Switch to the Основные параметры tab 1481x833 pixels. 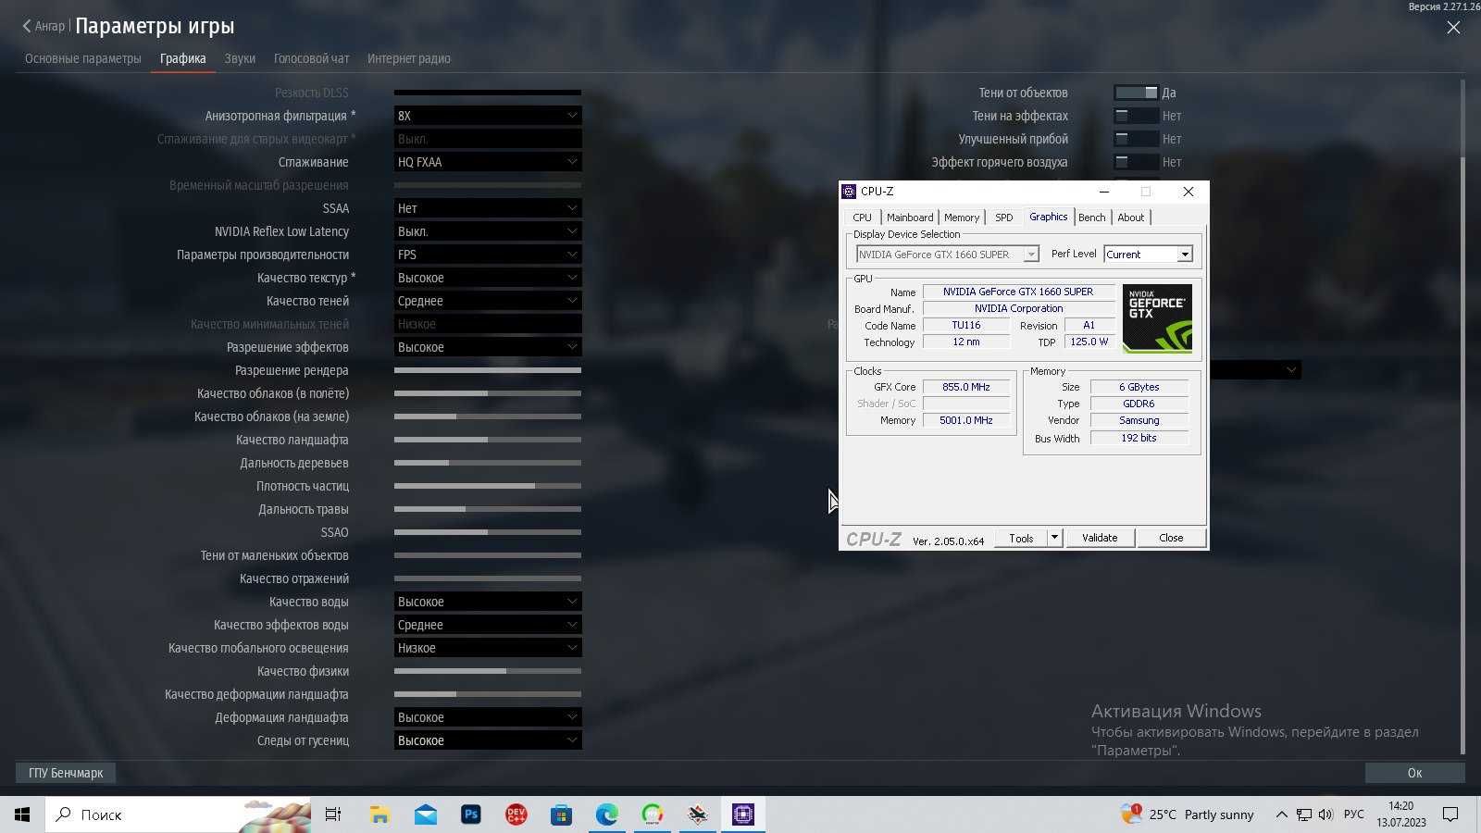pyautogui.click(x=83, y=58)
